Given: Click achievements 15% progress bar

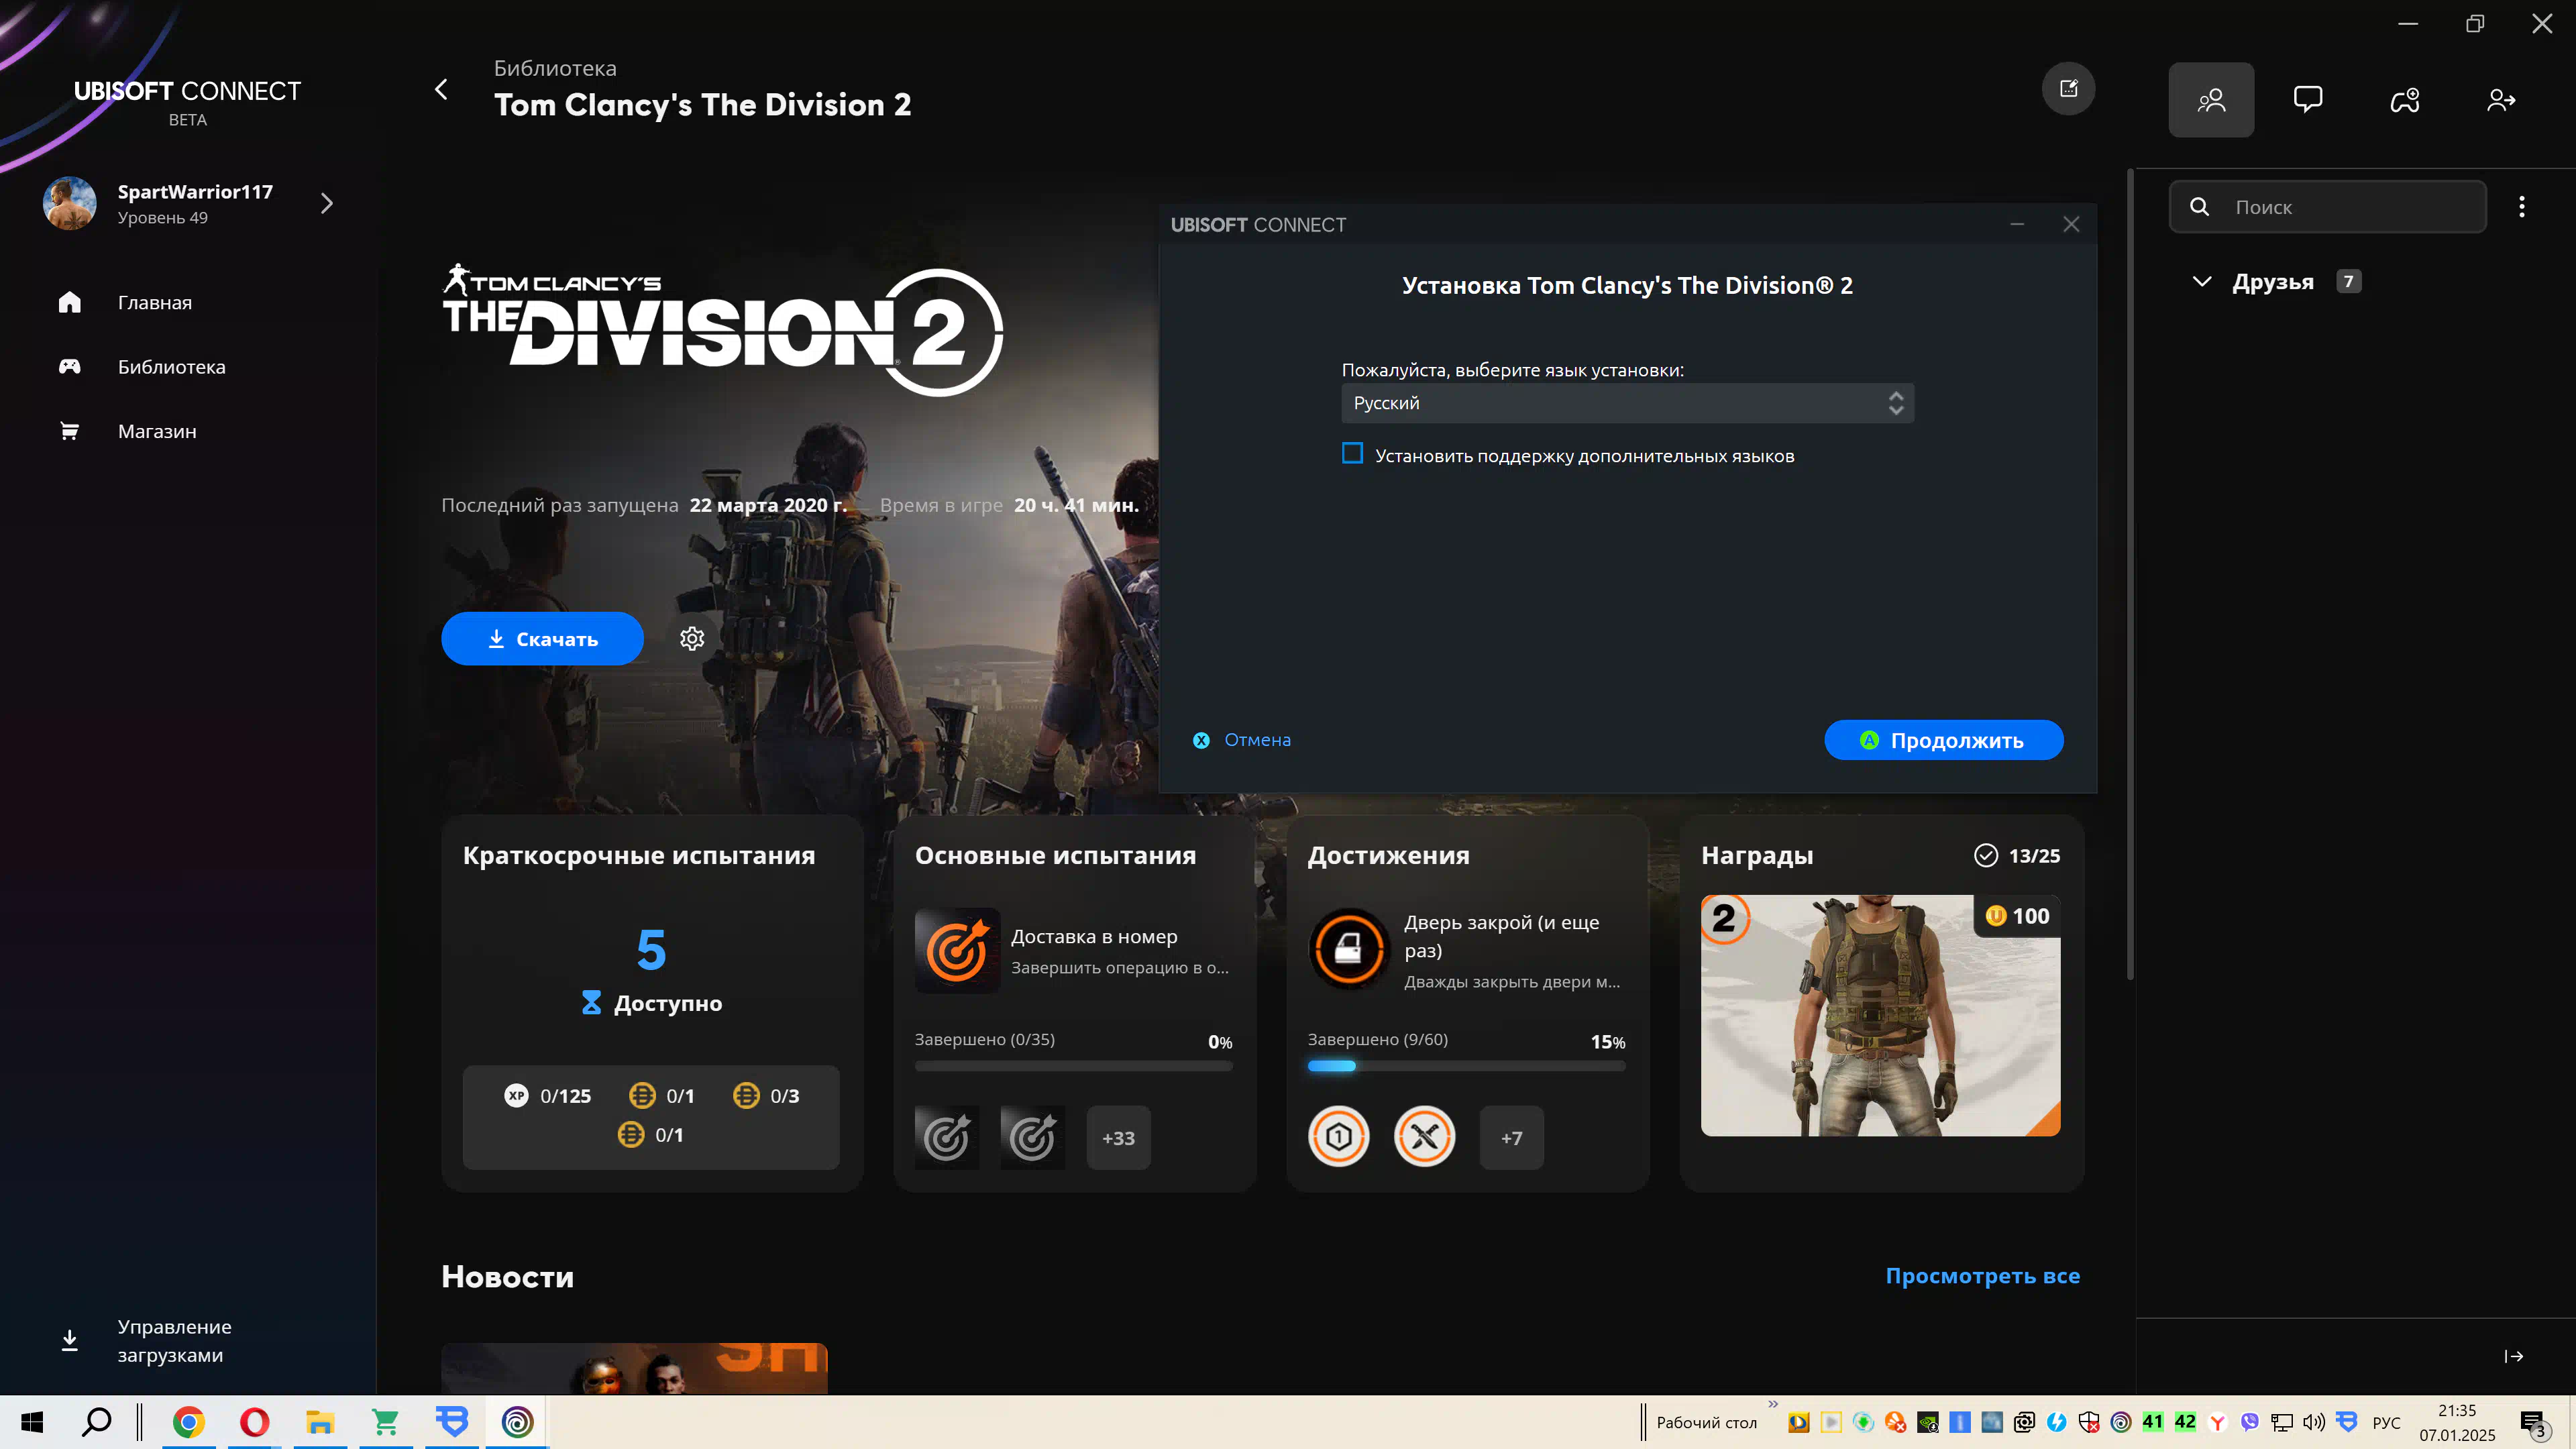Looking at the screenshot, I should [1466, 1066].
